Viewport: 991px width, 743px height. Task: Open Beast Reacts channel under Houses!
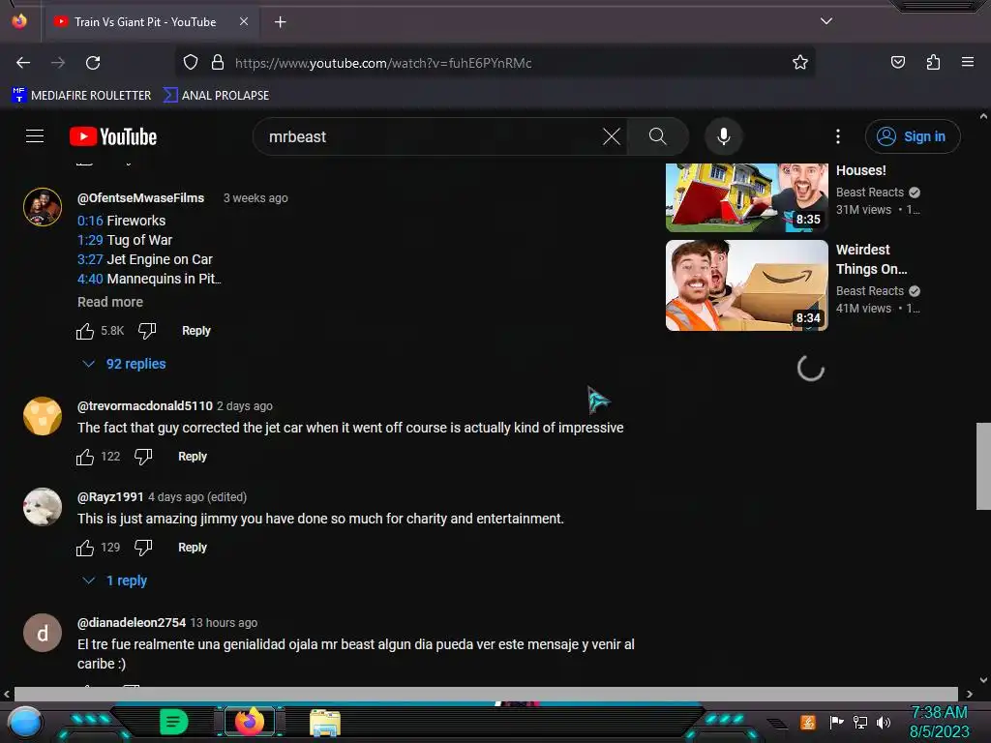click(x=870, y=193)
